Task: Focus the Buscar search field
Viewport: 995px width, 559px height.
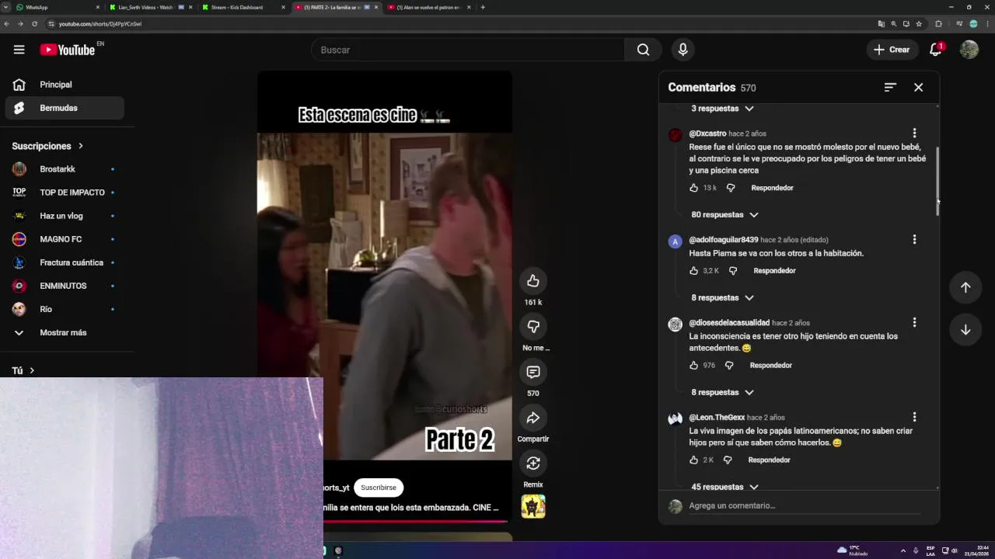Action: coord(468,50)
